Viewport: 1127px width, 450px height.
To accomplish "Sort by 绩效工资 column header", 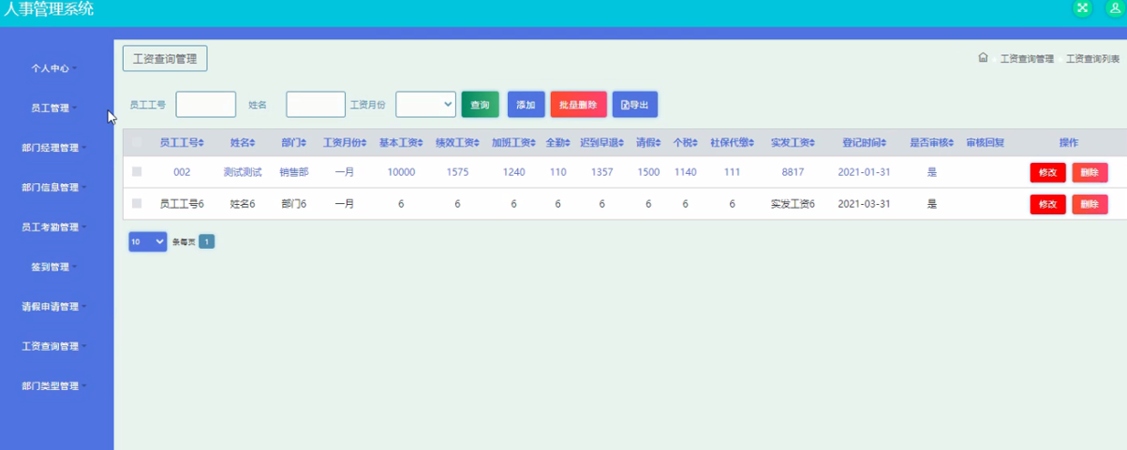I will [x=457, y=143].
